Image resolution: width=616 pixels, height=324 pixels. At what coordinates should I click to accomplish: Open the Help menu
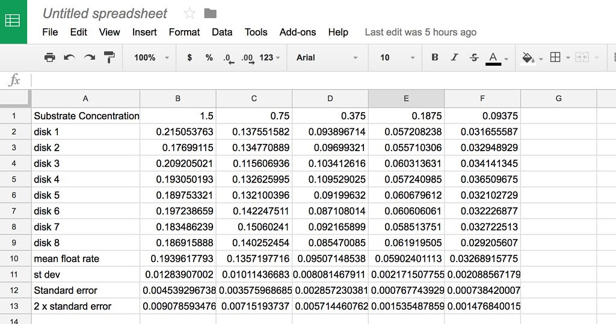click(x=338, y=33)
